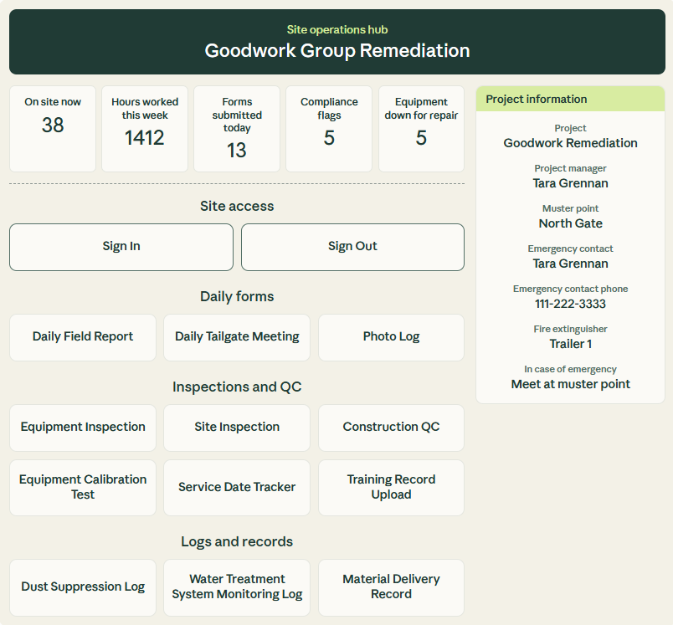The image size is (673, 625).
Task: Click the Sign In button
Action: click(121, 247)
